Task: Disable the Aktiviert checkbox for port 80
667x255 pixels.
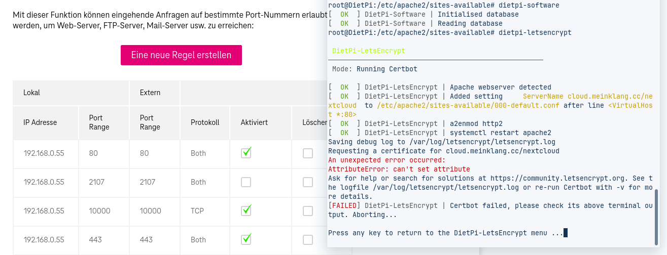Action: (x=246, y=153)
